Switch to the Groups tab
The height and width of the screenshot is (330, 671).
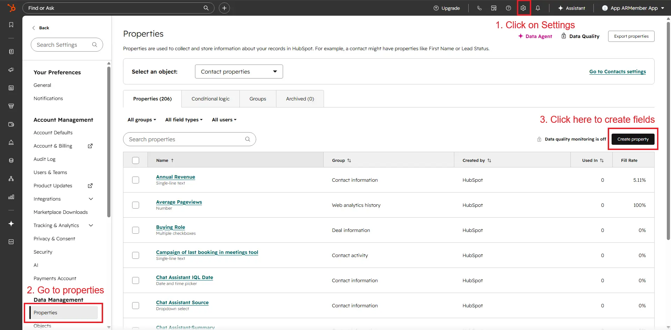point(258,99)
